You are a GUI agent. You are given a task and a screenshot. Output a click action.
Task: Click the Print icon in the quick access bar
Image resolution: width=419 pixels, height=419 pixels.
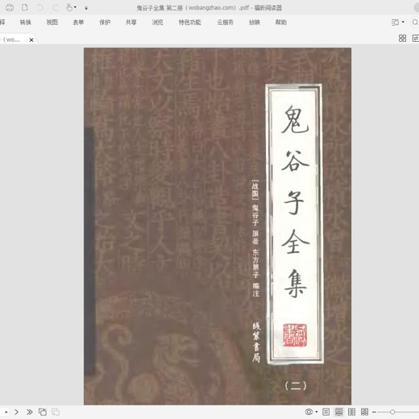[10, 7]
